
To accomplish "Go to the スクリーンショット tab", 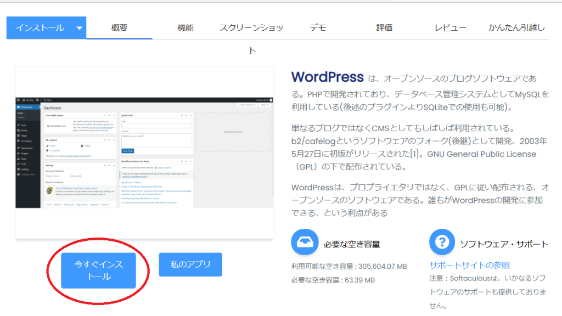I will pyautogui.click(x=251, y=29).
